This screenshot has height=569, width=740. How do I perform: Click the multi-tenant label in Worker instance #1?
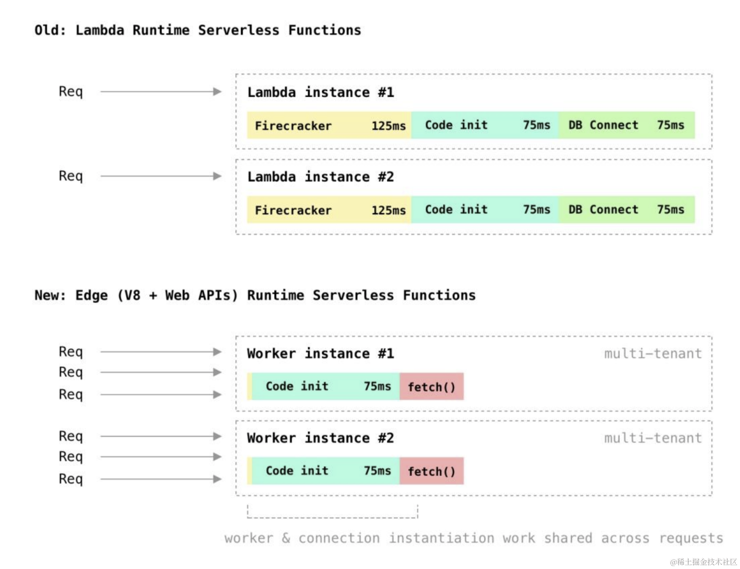[x=653, y=354]
